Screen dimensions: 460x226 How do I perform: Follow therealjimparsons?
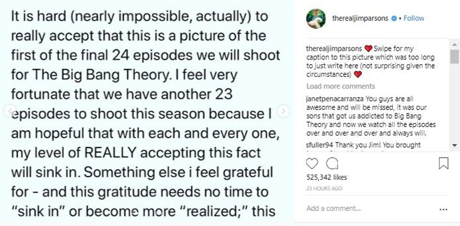pyautogui.click(x=414, y=18)
